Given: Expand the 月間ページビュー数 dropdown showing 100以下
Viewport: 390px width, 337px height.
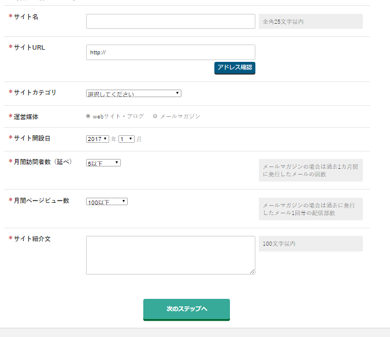Looking at the screenshot, I should (x=107, y=202).
